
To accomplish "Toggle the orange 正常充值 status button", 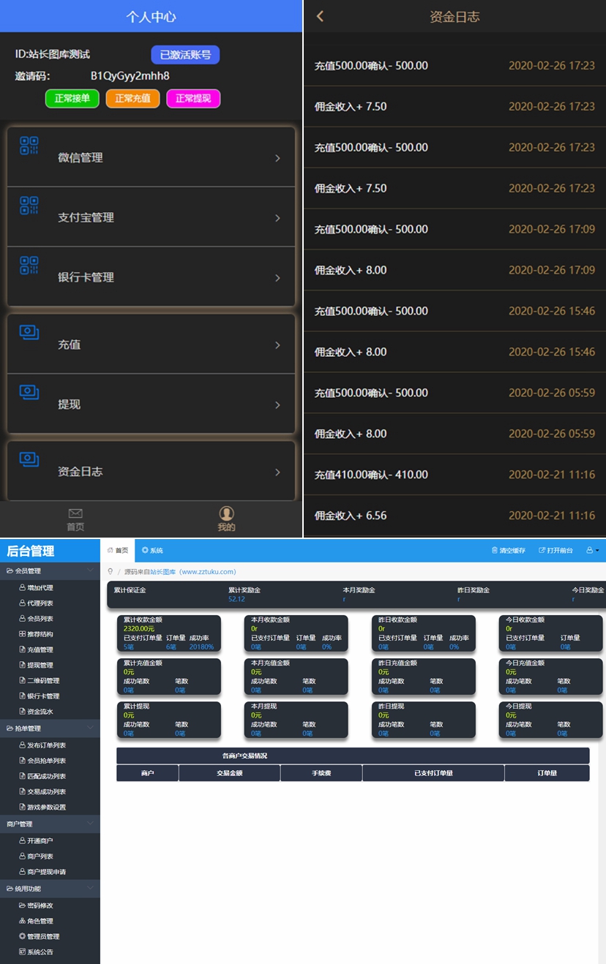I will click(132, 99).
